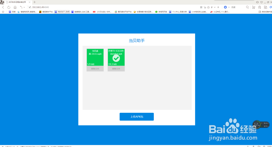
Task: Click the bookmark star at bookmarks bar start
Action: click(3, 12)
